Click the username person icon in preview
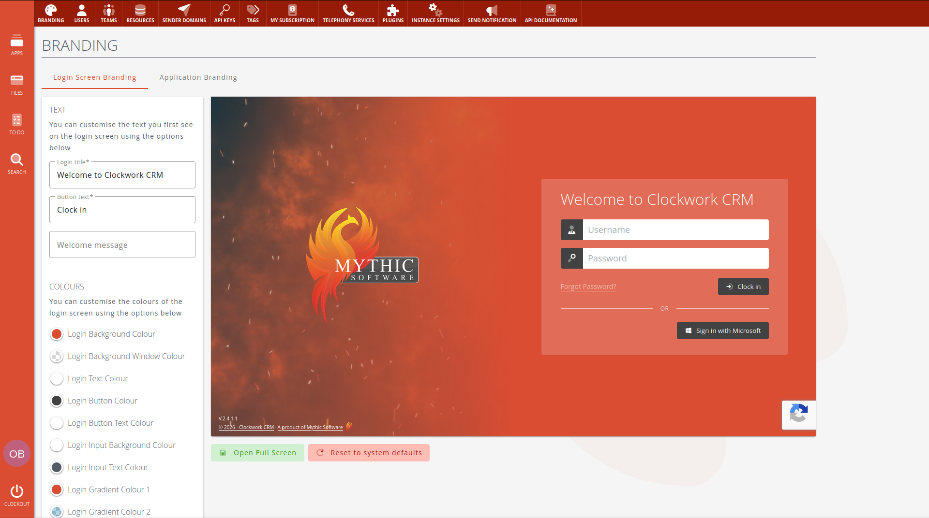Viewport: 929px width, 518px height. (572, 230)
